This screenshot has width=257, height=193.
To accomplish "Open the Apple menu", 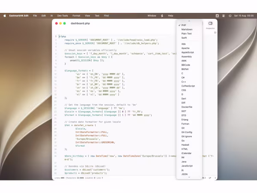I will coord(5,16).
